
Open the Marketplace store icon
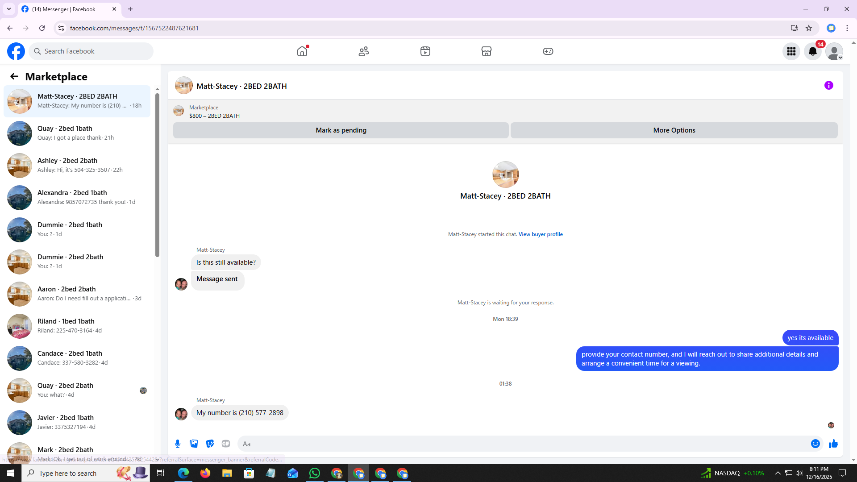tap(487, 51)
